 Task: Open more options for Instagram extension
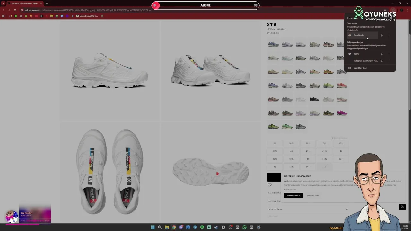tap(389, 61)
